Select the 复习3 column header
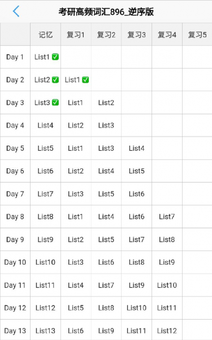Viewport: 212px width, 340px height. click(136, 35)
